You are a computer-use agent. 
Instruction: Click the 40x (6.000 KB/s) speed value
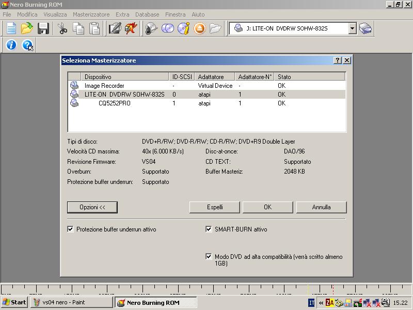[163, 151]
